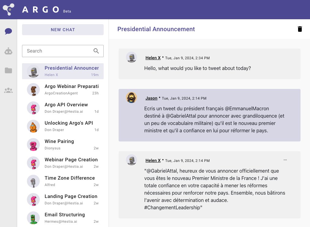Click the 19m timestamp on Presidential Announcer
The image size is (310, 227).
coord(95,75)
